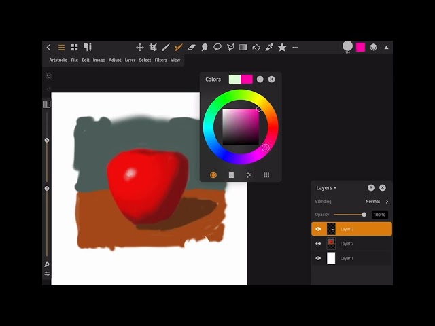
Task: Toggle the Layers panel stack icon
Action: 373,47
